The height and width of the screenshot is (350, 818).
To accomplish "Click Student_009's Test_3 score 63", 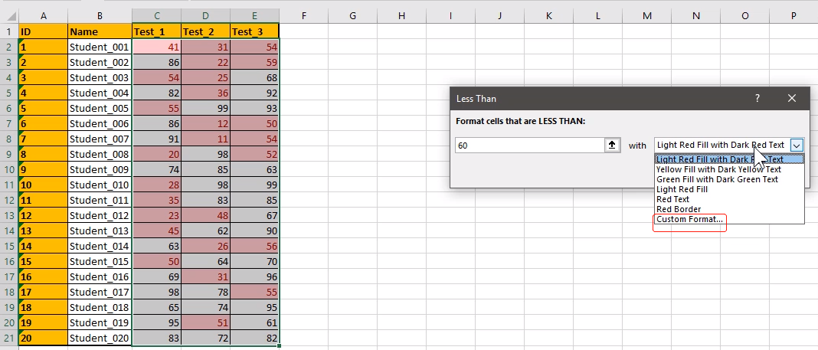I will pos(254,169).
